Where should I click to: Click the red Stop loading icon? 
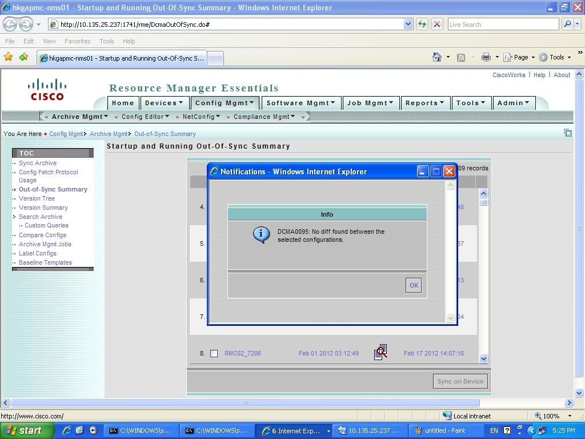[x=437, y=25]
